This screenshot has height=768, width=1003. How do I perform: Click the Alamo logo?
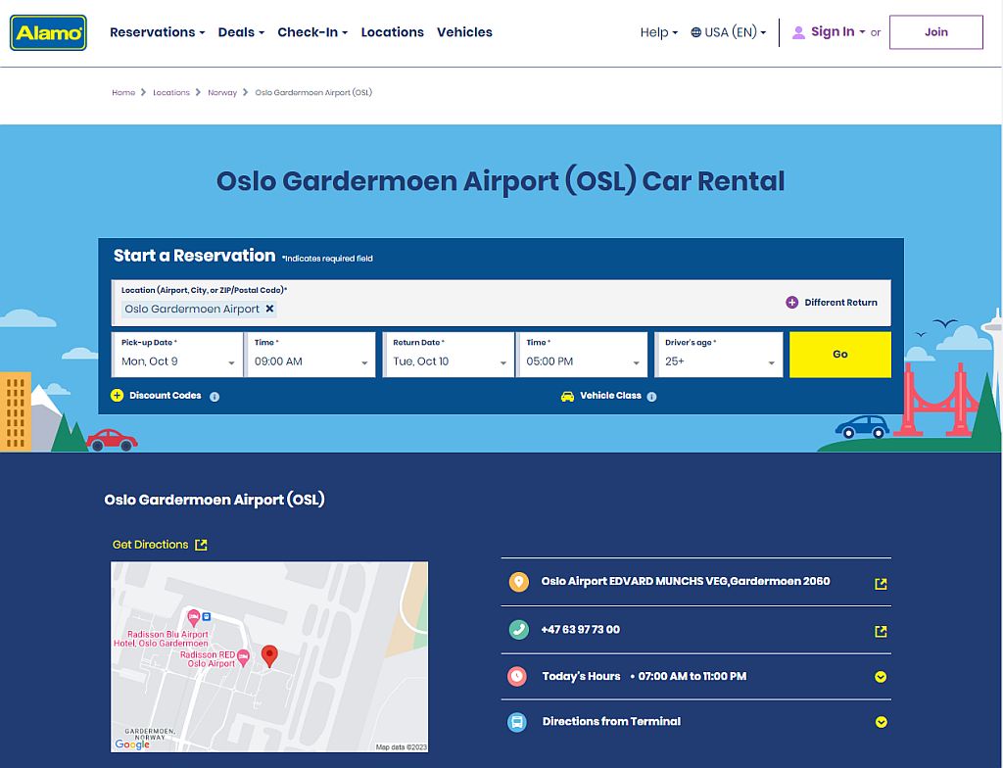pyautogui.click(x=48, y=31)
